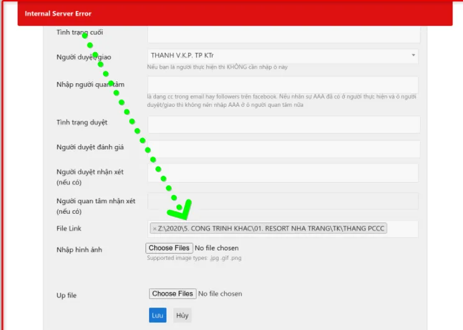Click the Người duyệt nhận xét field
This screenshot has height=330, width=463.
(x=283, y=173)
